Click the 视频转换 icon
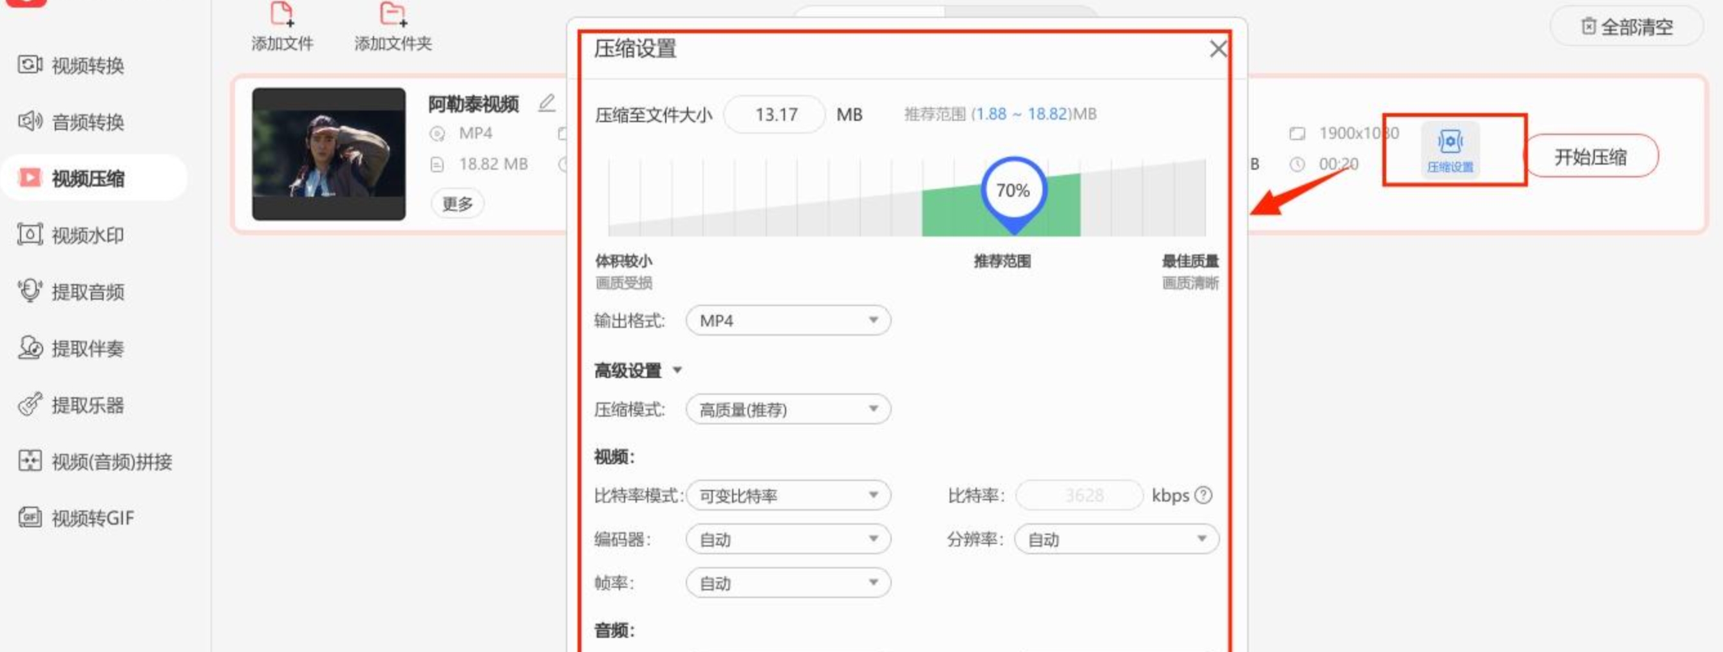Image resolution: width=1723 pixels, height=652 pixels. (30, 65)
